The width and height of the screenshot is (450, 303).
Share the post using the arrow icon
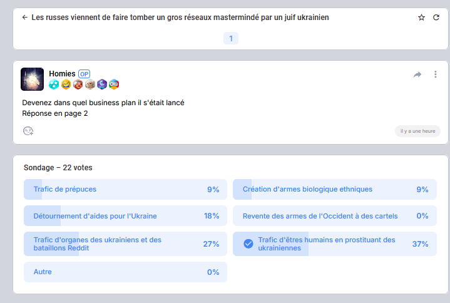coord(417,74)
